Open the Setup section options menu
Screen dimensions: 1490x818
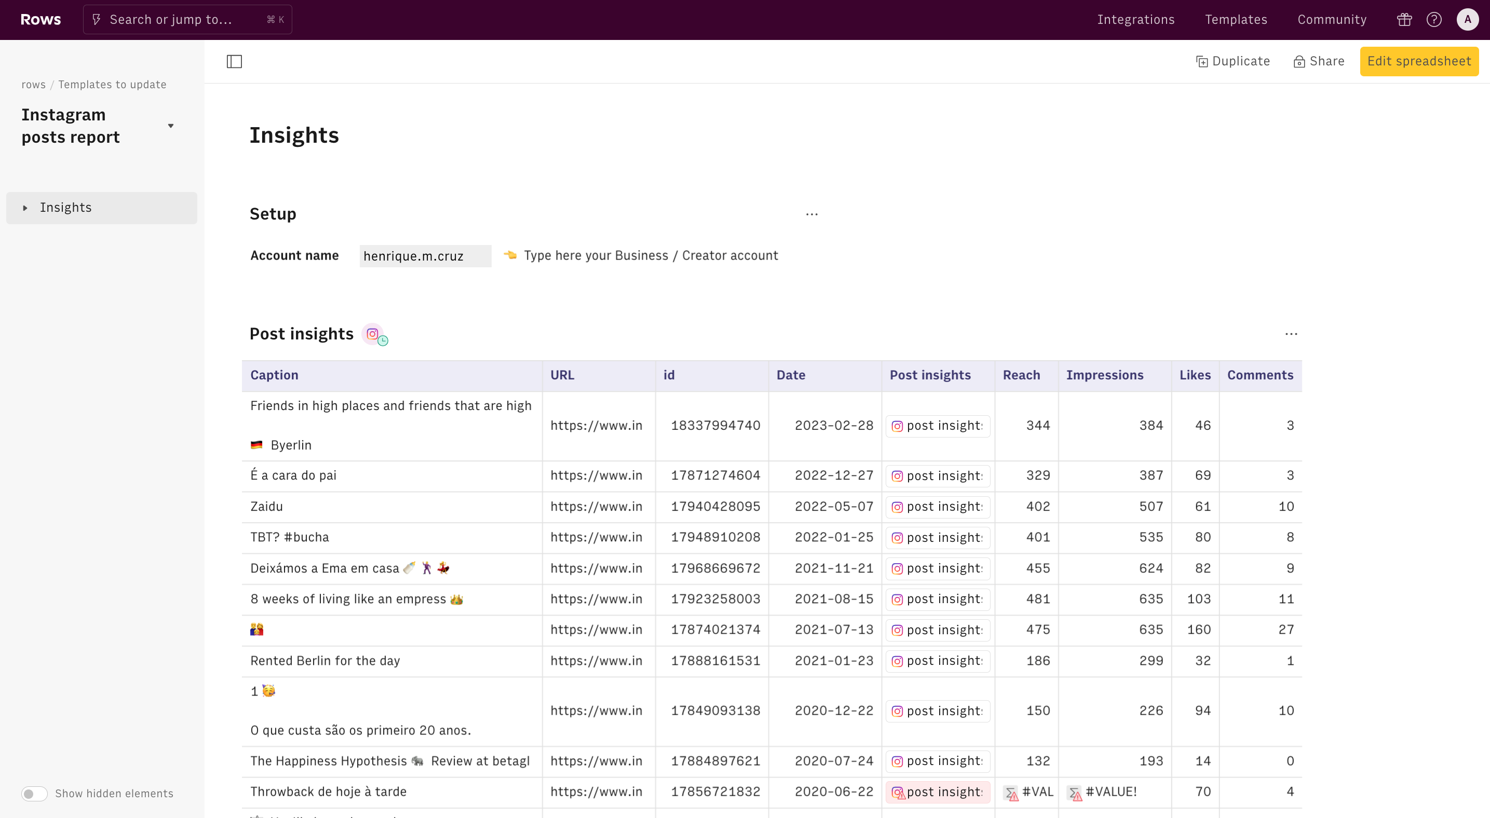point(811,214)
